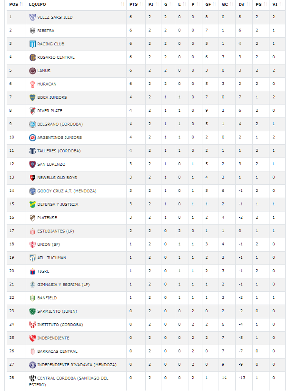Select the Central Cordoba (Santiago del Estero) row
289x391 pixels.
point(146,381)
